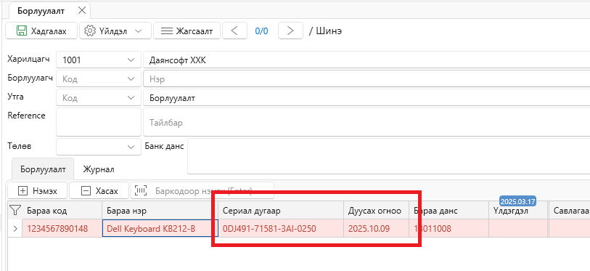Open the Жагсаалт list view
This screenshot has width=590, height=271.
187,31
